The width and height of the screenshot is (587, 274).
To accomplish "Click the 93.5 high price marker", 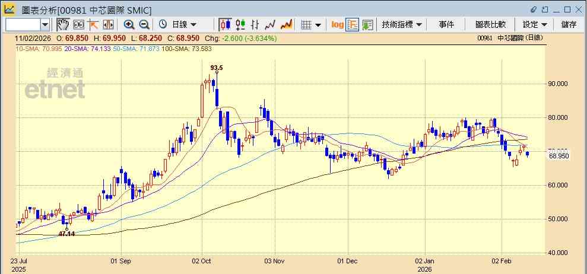I will click(217, 68).
